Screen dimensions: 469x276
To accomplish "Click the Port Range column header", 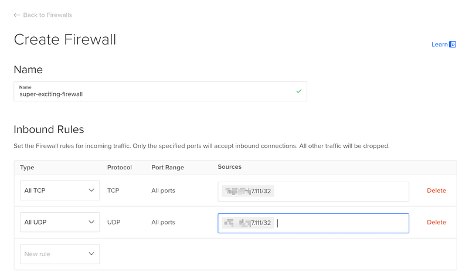I will pos(167,168).
